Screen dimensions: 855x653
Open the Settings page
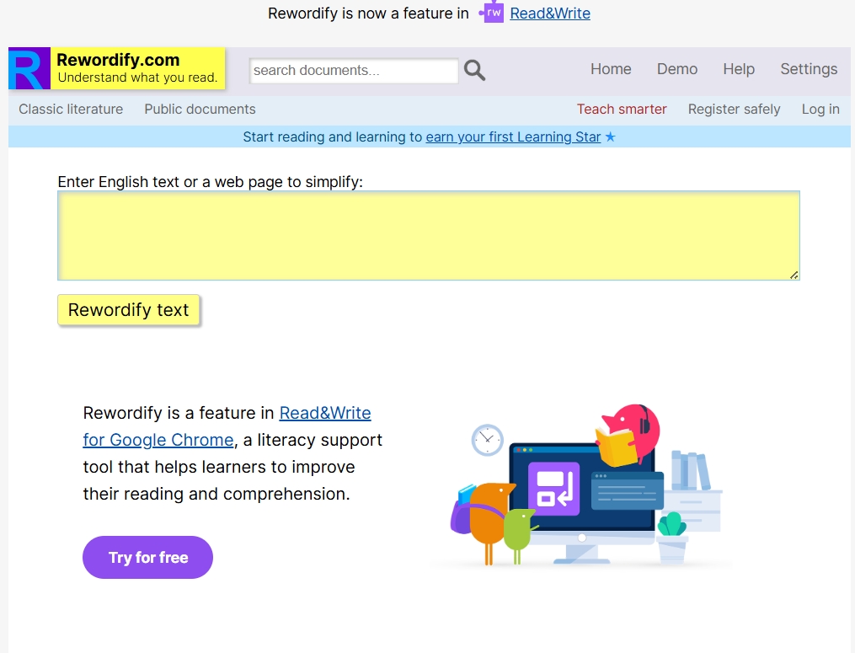pos(809,69)
